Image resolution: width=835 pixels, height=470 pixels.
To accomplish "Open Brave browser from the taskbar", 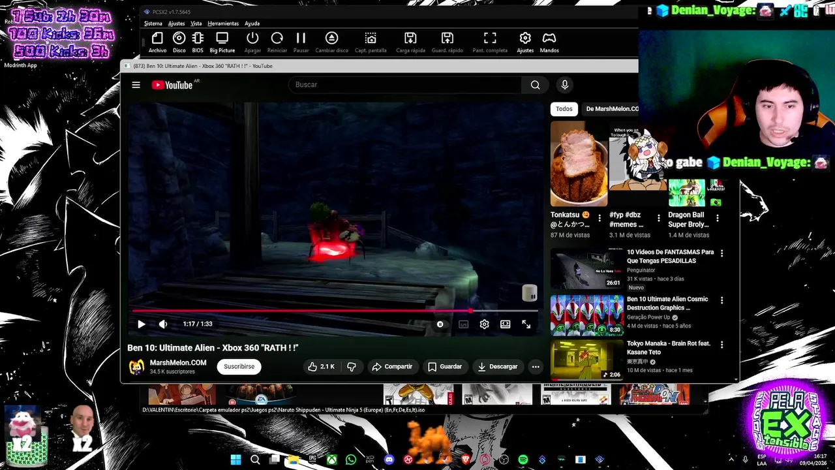I will click(466, 460).
